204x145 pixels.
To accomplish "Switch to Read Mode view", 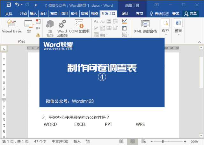I will [121, 142].
